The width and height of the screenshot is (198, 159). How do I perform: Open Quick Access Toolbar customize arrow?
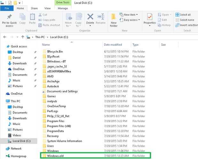point(19,3)
